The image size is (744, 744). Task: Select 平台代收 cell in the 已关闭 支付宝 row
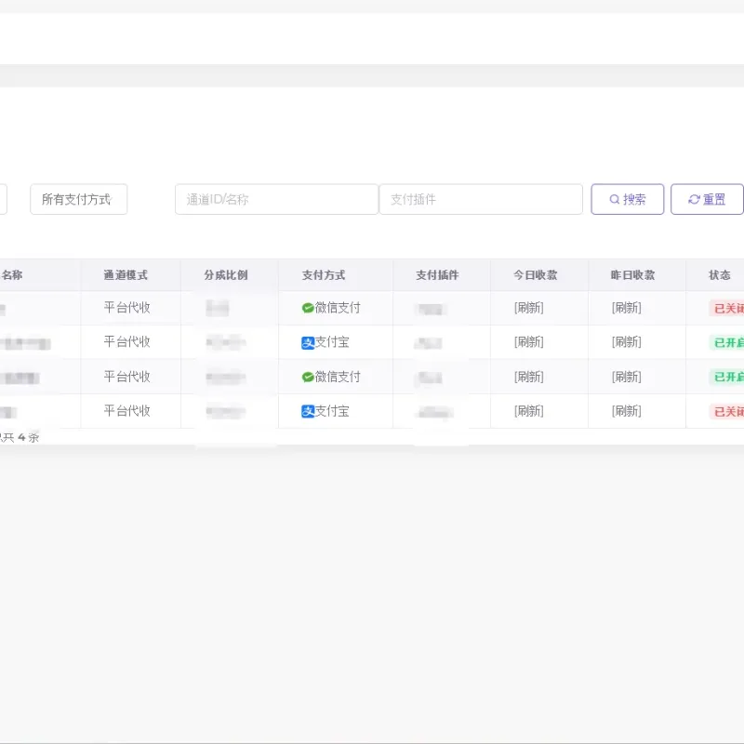(127, 411)
